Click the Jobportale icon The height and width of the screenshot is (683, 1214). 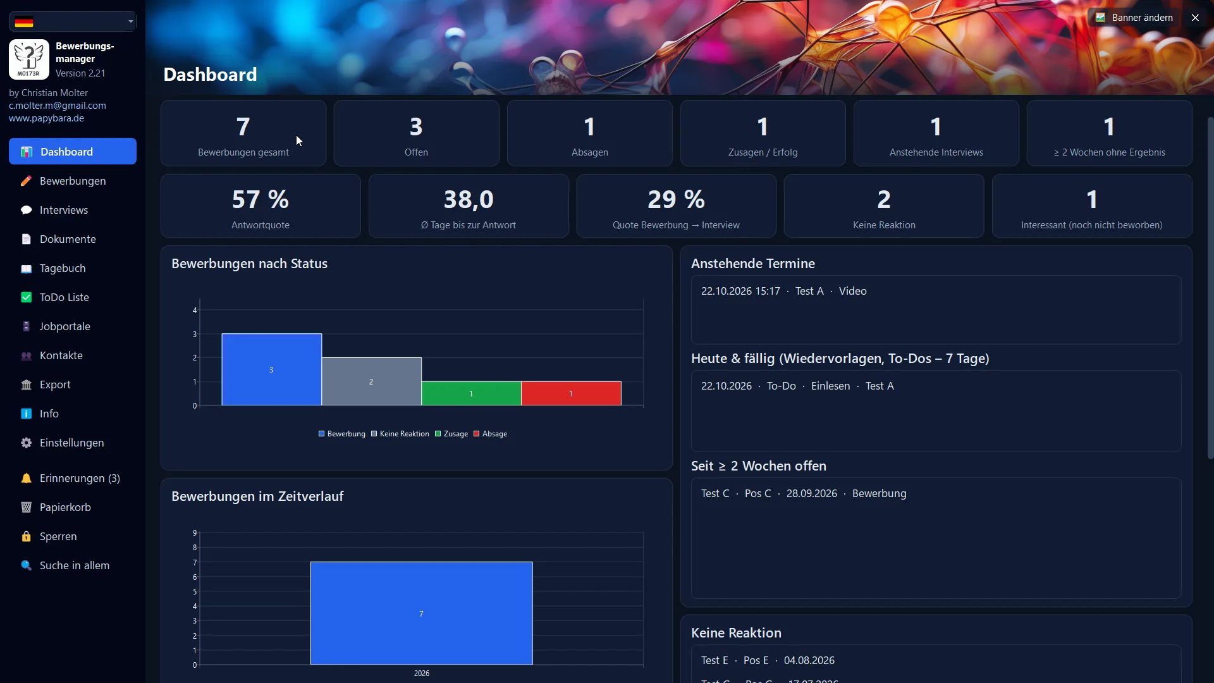click(x=26, y=326)
